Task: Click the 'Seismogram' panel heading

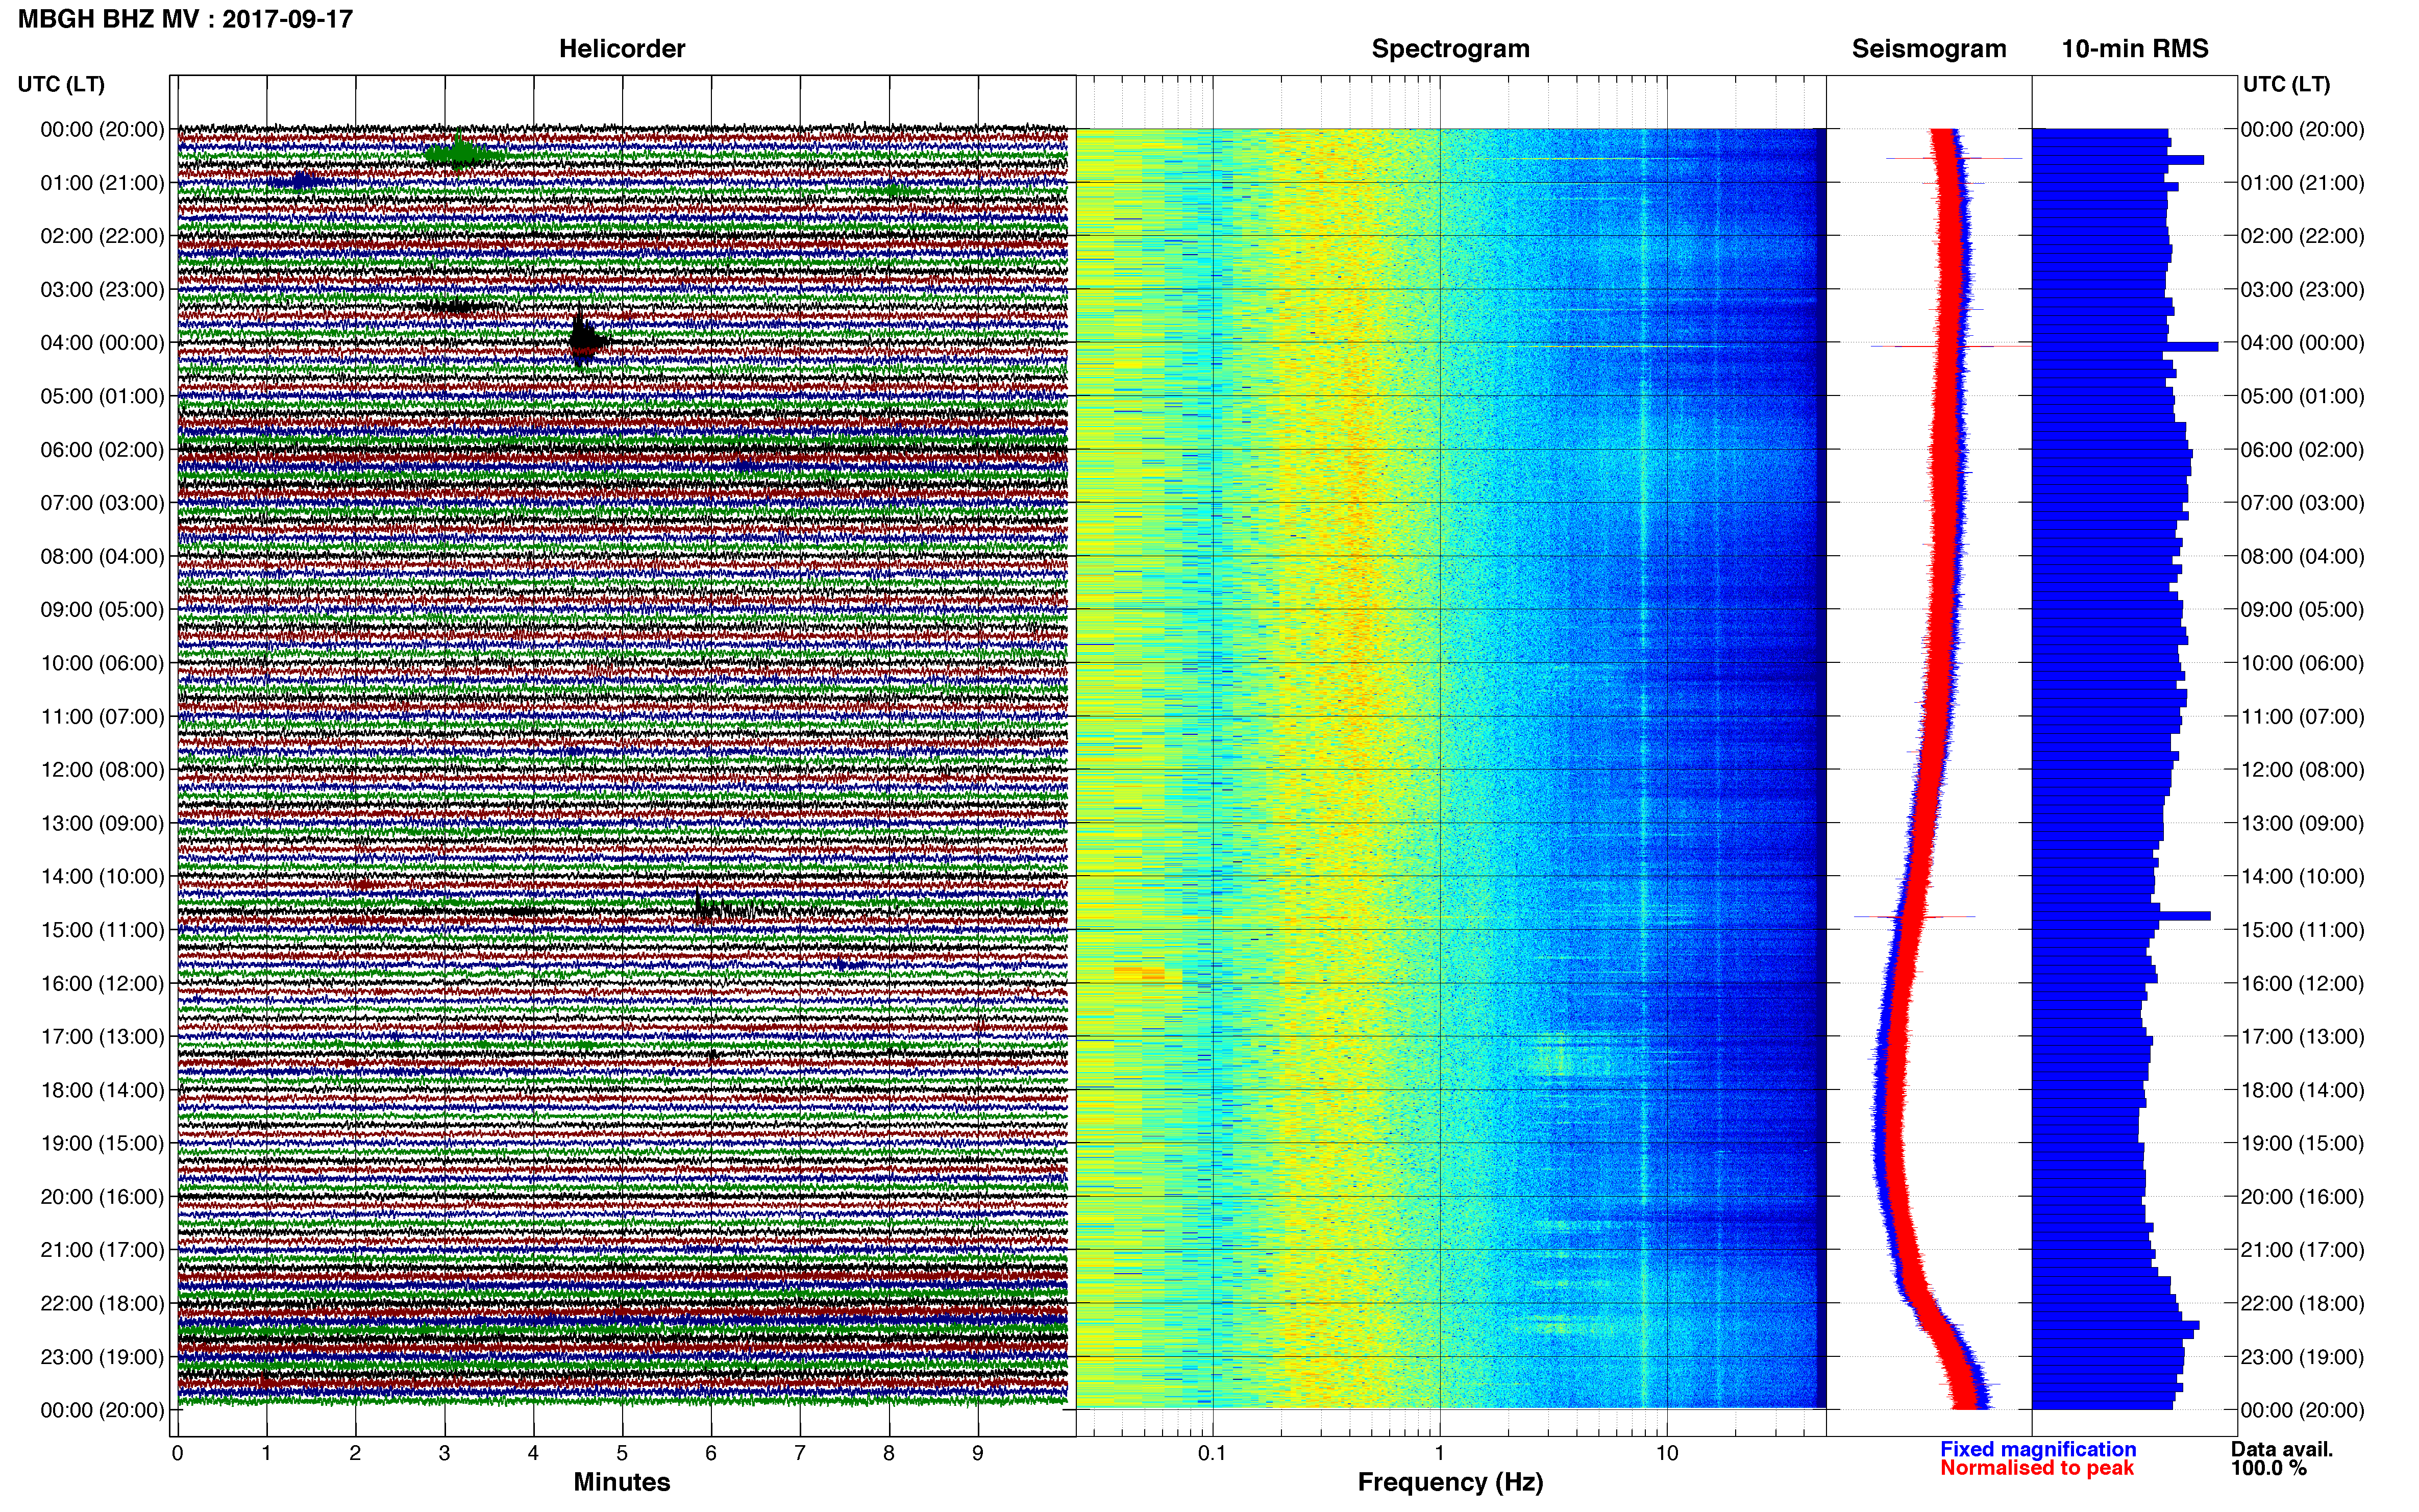Action: pyautogui.click(x=1929, y=49)
